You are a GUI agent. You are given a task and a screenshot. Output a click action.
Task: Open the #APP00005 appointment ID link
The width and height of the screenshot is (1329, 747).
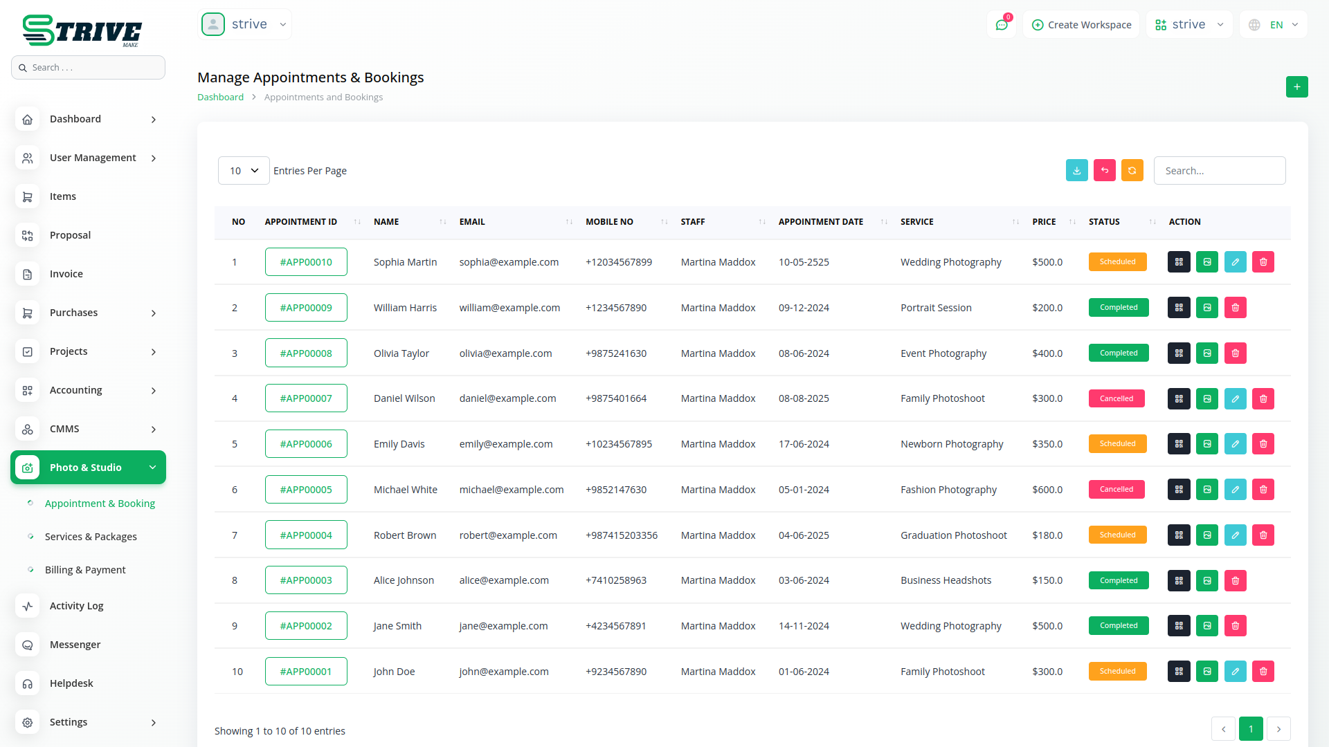(306, 490)
